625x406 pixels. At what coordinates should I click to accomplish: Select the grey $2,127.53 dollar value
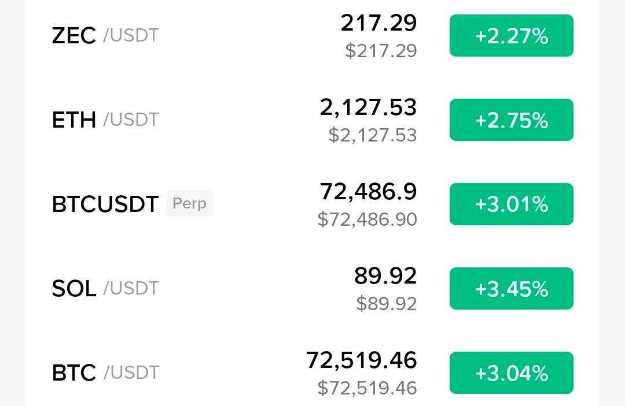(x=373, y=135)
